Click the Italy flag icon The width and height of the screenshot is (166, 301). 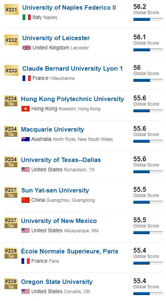pyautogui.click(x=27, y=17)
